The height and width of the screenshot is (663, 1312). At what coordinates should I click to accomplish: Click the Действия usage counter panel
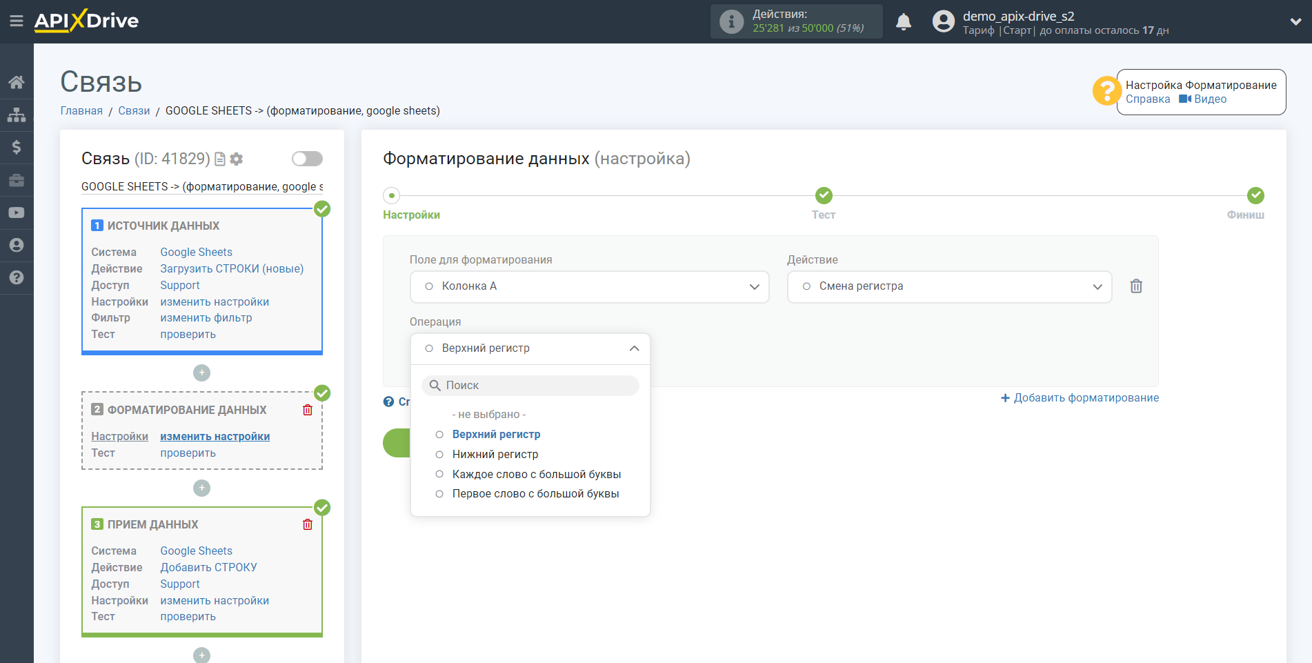[797, 21]
